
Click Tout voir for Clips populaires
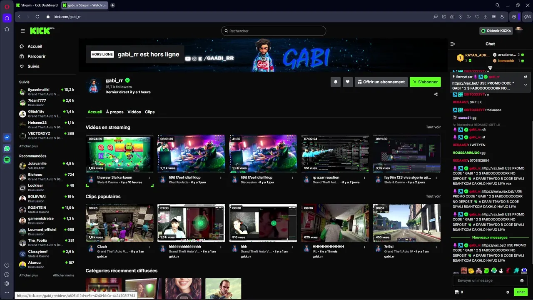tap(433, 196)
